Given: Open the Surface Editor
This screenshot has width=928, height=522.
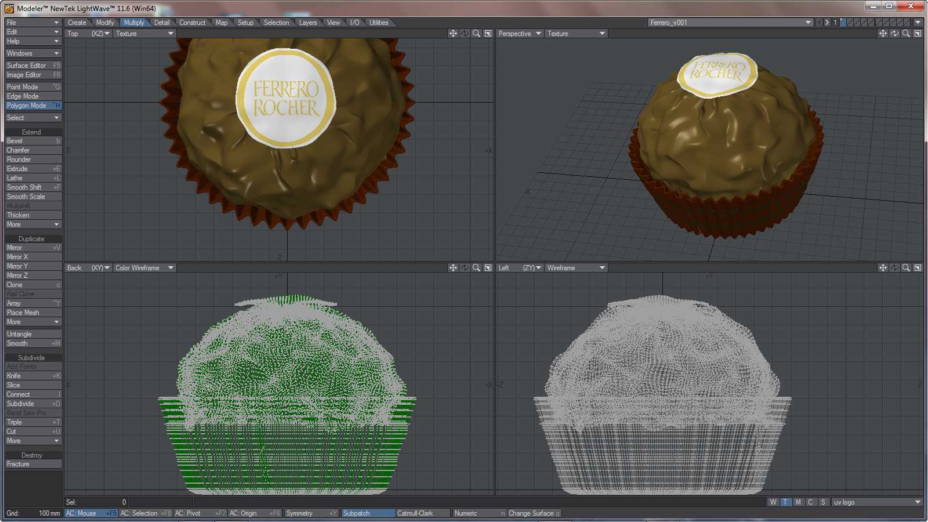Looking at the screenshot, I should [x=33, y=66].
